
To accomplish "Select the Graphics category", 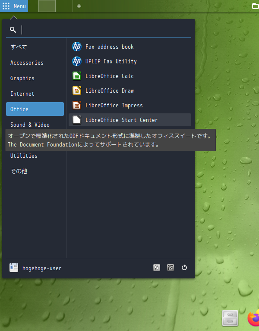I will (35, 78).
